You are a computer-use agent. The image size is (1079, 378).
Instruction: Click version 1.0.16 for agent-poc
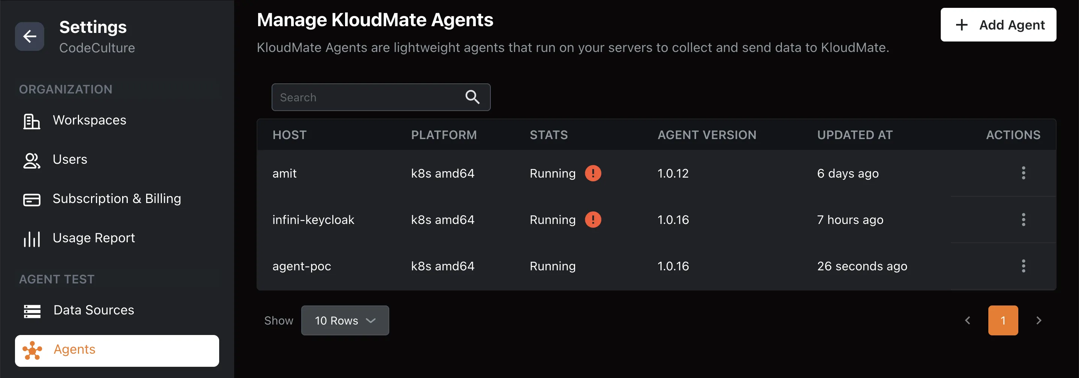pyautogui.click(x=673, y=266)
